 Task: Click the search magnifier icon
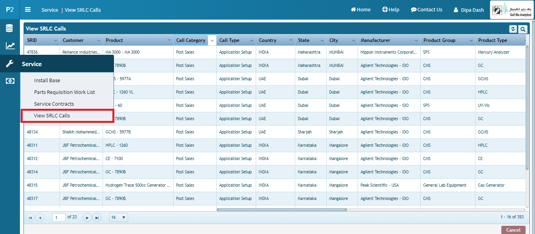point(523,29)
